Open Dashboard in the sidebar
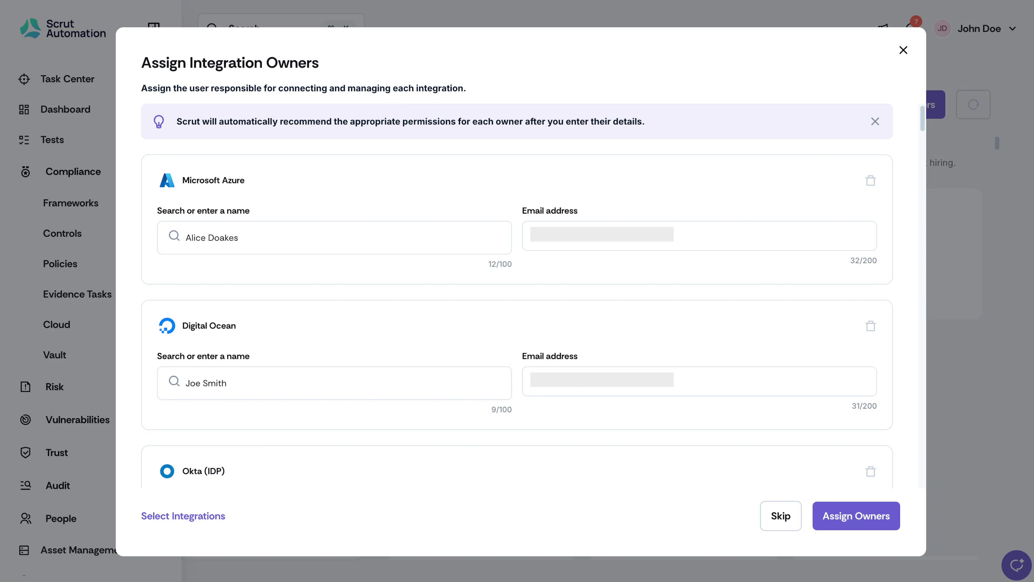 55,109
